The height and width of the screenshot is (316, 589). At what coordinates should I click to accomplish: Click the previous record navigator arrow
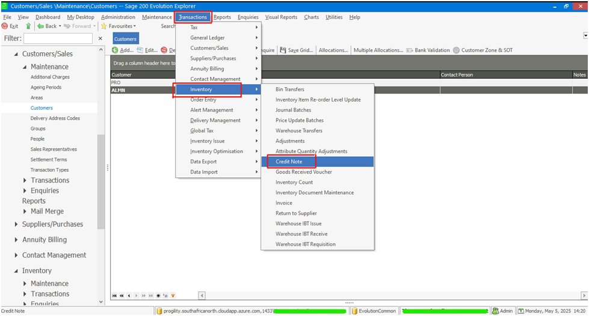(129, 296)
